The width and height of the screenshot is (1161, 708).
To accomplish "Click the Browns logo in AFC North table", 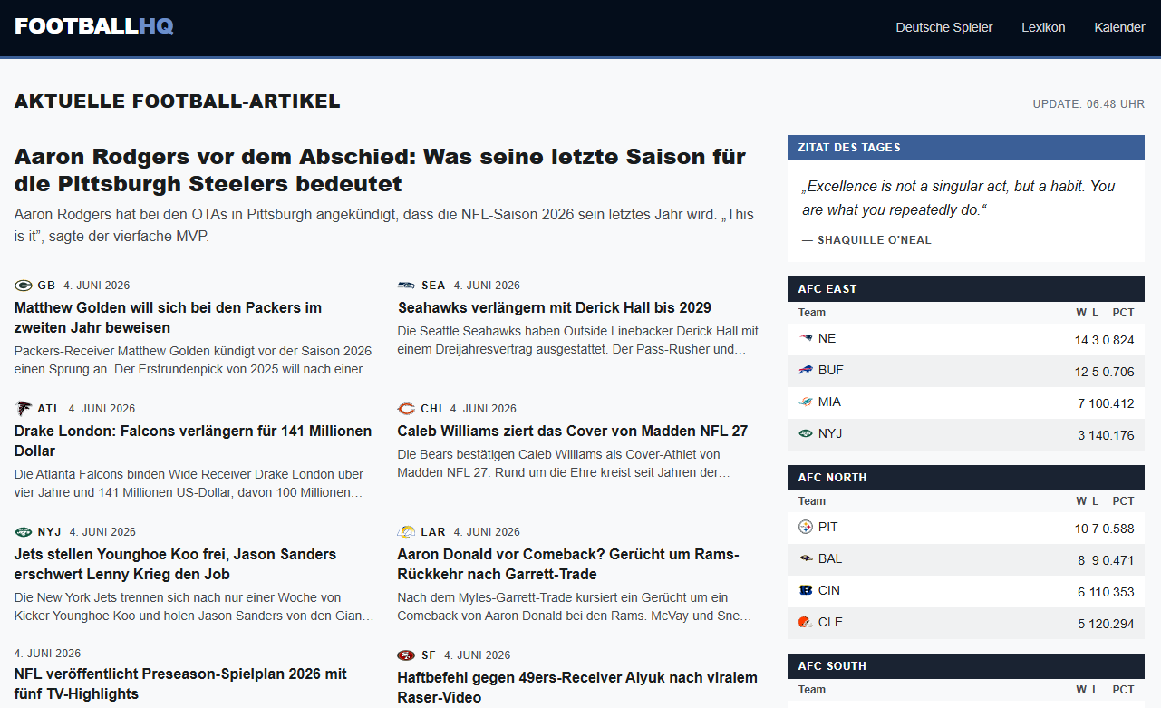I will 806,622.
